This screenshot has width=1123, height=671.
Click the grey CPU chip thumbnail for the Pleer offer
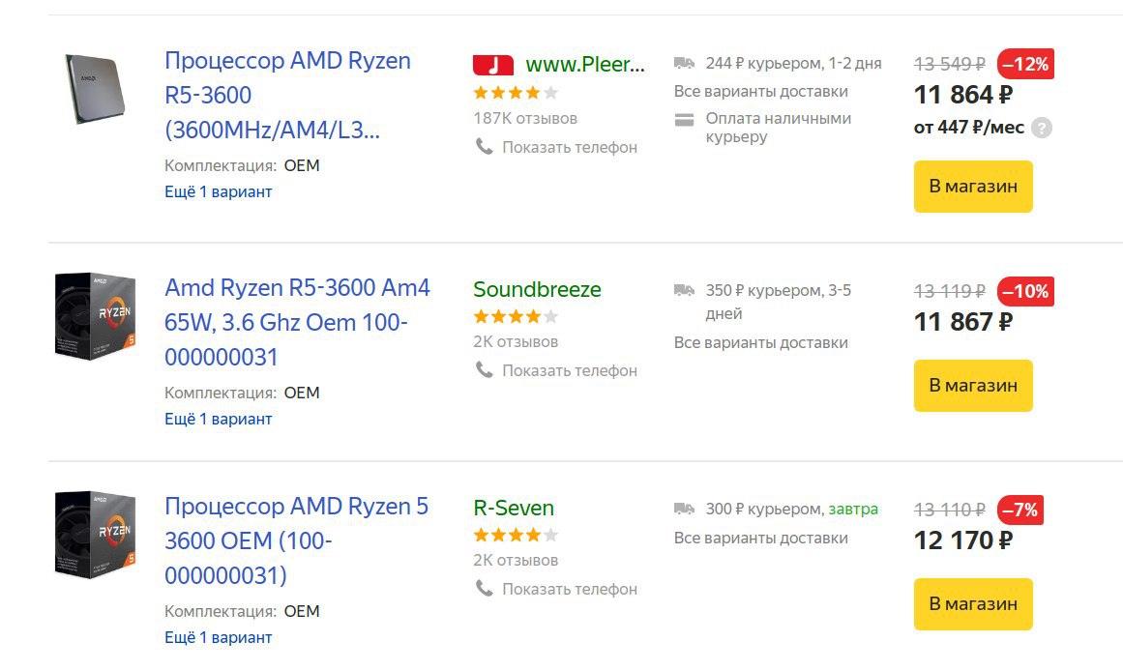point(96,90)
